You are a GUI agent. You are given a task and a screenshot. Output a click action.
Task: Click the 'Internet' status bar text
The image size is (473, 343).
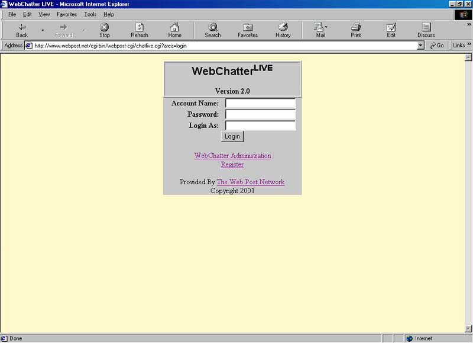click(423, 338)
